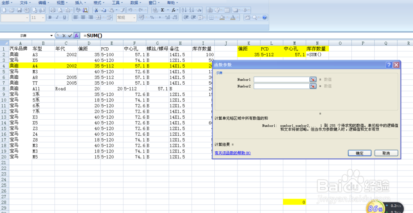Open the Name Box SUM dropdown arrow
The image size is (413, 213).
pos(52,35)
